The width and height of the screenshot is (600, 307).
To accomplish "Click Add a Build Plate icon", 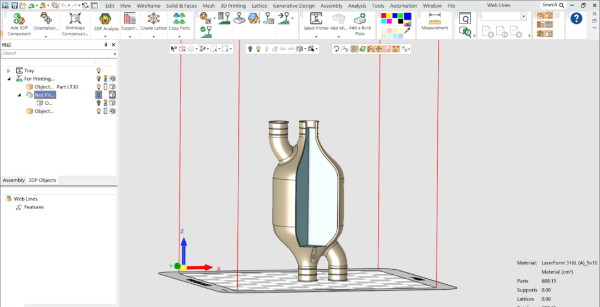I will pyautogui.click(x=359, y=19).
